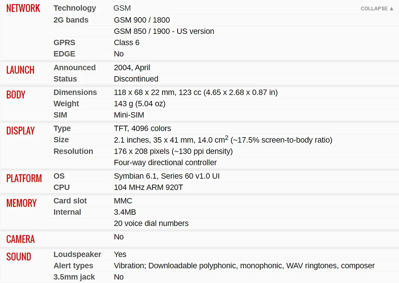Open the Loudspeaker spec link
Viewport: 399px width, 283px height.
click(77, 254)
